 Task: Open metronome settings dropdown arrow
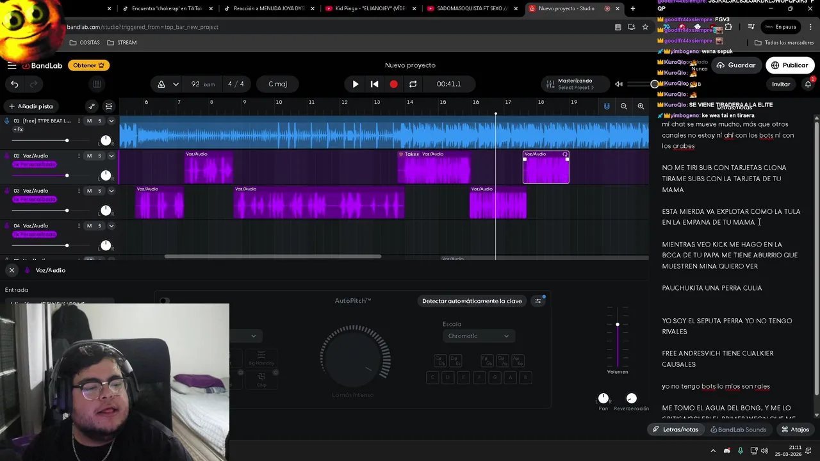click(176, 84)
